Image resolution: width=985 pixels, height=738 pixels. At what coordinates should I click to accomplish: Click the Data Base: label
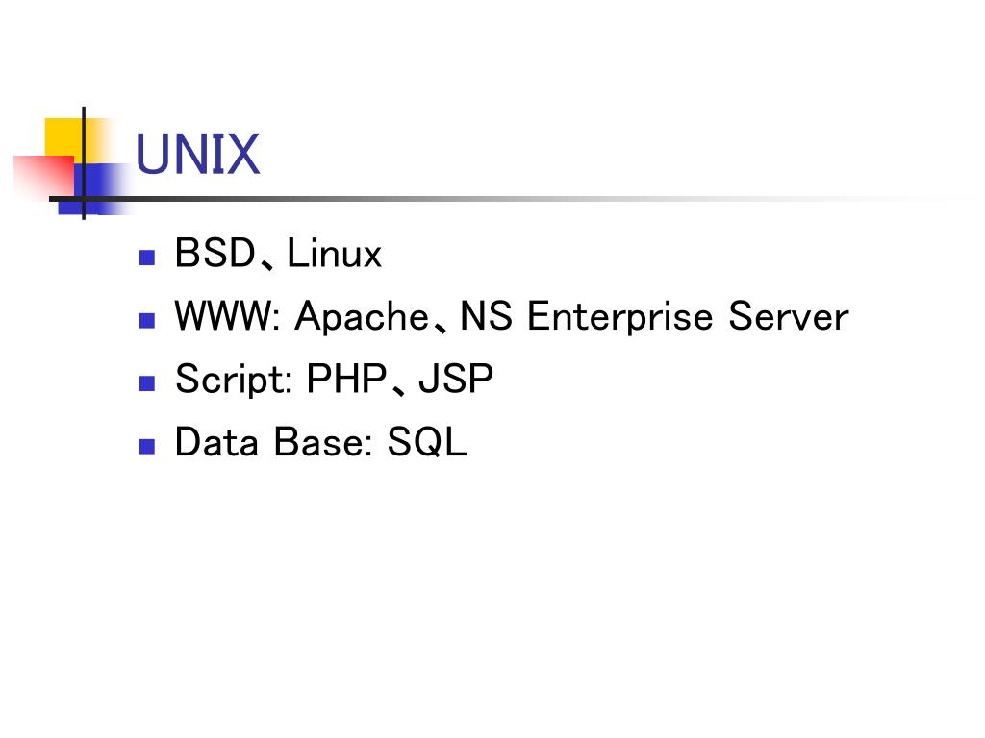(274, 442)
